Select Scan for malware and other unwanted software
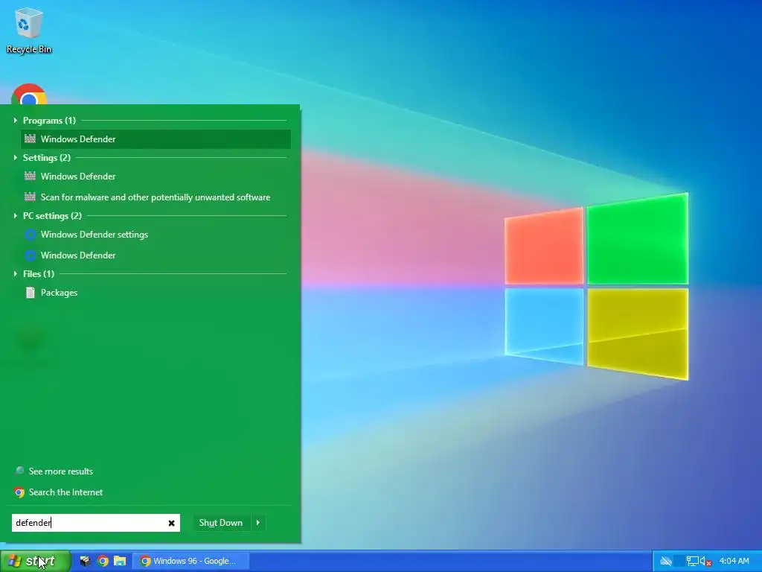762x572 pixels. (156, 197)
